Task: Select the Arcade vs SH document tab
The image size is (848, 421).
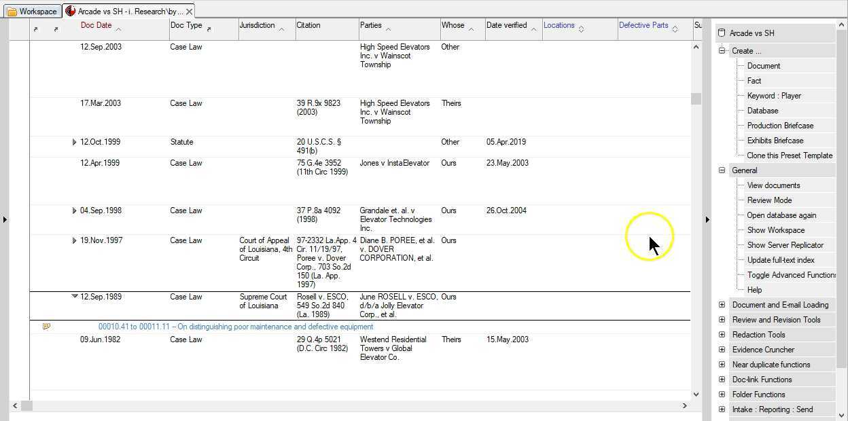Action: point(129,12)
